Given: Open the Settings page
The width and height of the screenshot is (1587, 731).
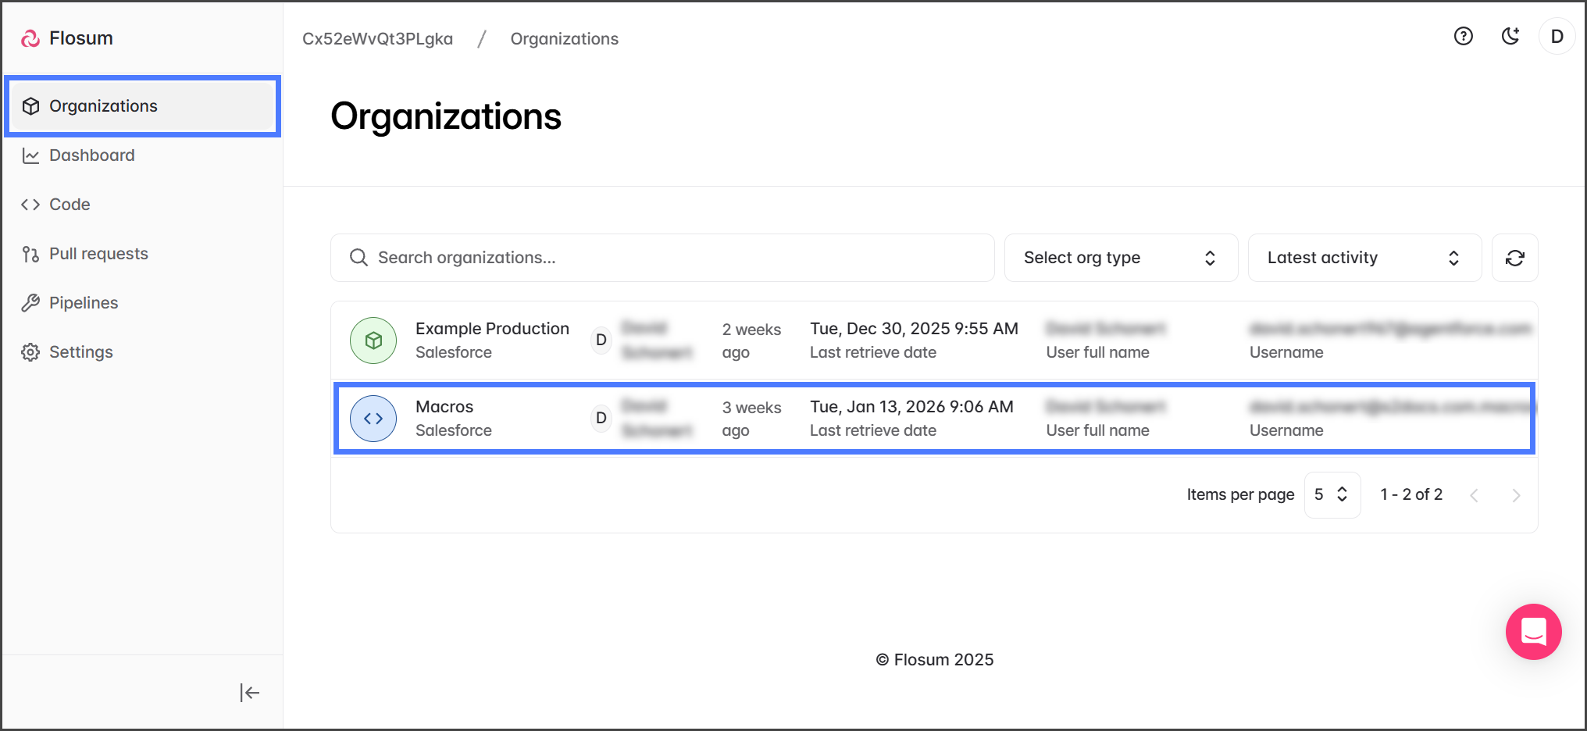Looking at the screenshot, I should click(80, 352).
